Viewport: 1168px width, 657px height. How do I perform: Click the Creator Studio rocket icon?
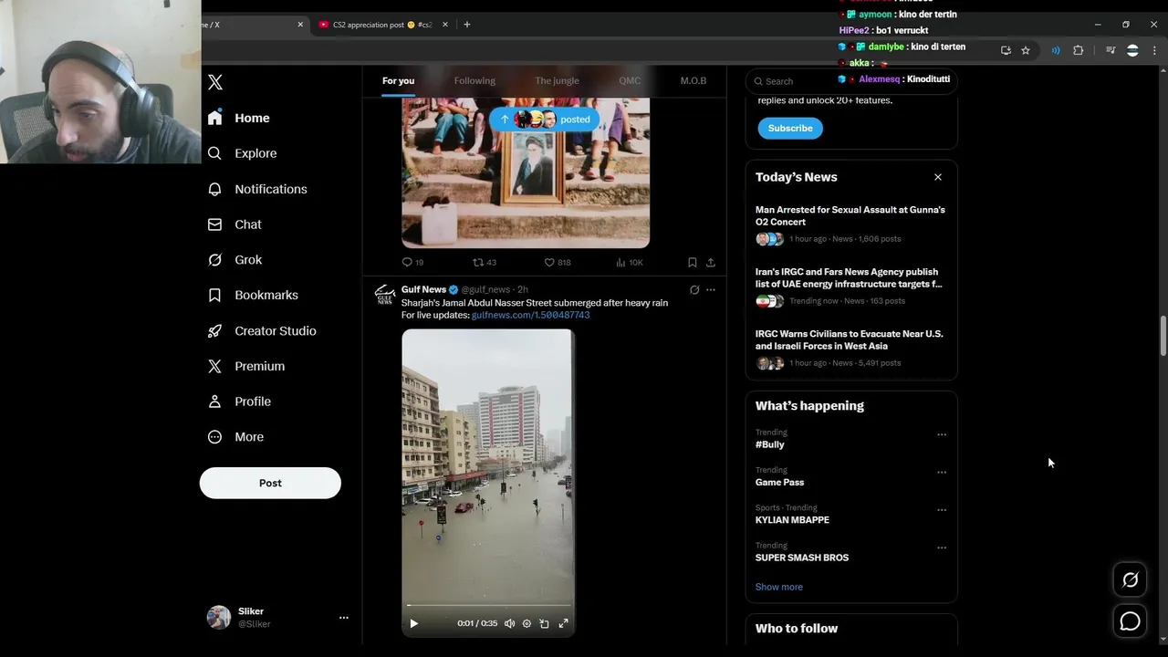(x=214, y=331)
